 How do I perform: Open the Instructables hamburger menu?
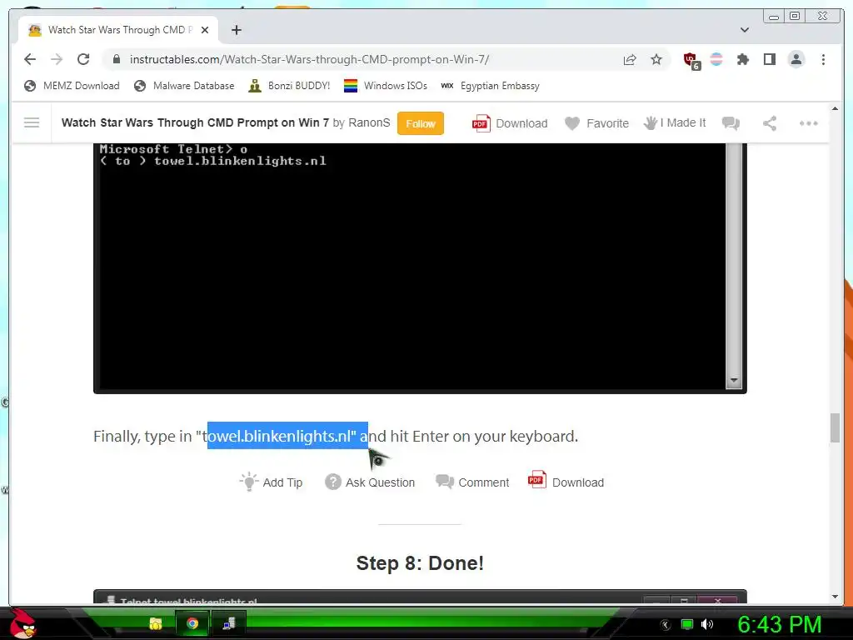tap(32, 123)
